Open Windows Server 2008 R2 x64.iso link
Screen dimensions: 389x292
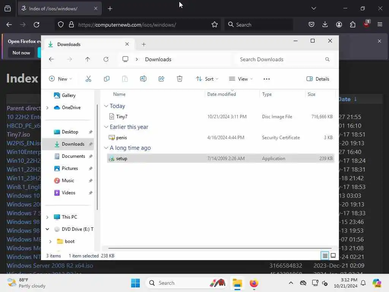50,265
